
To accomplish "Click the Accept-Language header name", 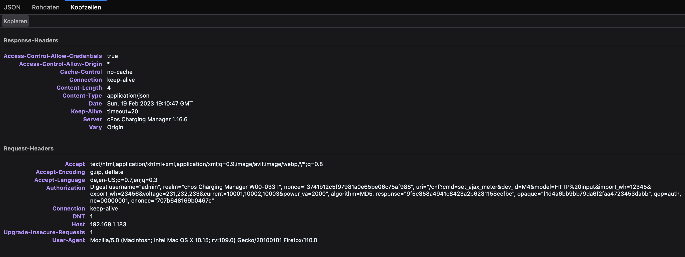I will coord(60,180).
